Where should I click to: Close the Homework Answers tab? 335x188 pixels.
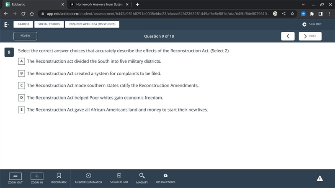[127, 5]
